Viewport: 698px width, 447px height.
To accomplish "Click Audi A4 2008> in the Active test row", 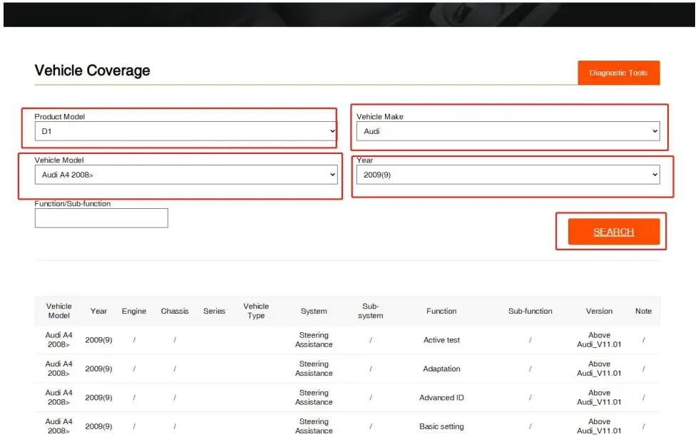I will [58, 339].
